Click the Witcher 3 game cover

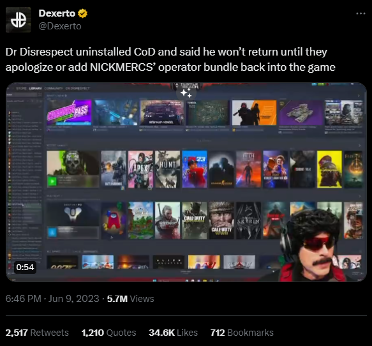pos(167,220)
